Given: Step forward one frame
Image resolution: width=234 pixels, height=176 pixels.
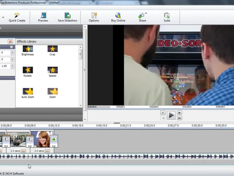Looking at the screenshot, I should (x=180, y=113).
